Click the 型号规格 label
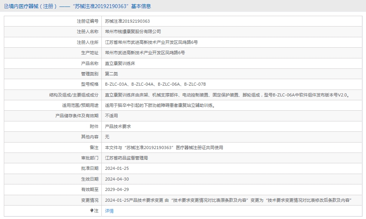This screenshot has height=219, width=366. point(90,84)
